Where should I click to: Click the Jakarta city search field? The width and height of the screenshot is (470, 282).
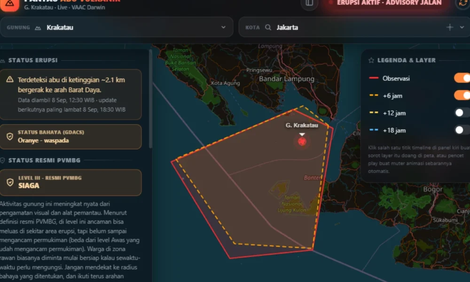click(x=354, y=27)
